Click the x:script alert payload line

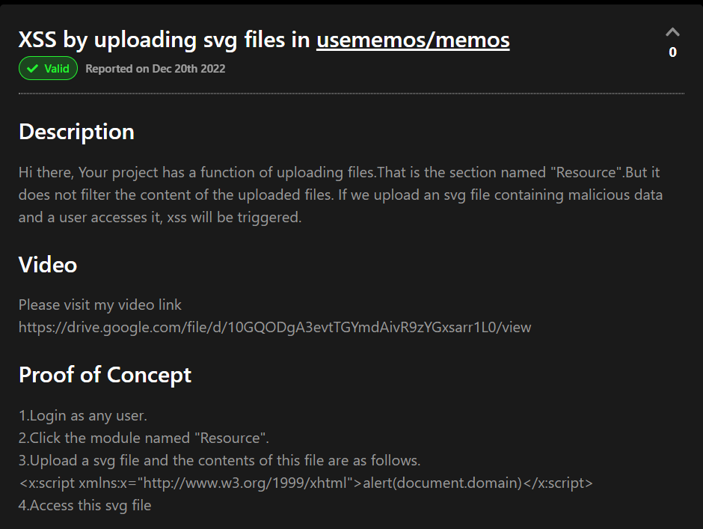(306, 483)
